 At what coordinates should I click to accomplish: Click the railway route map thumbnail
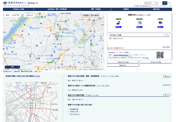coord(32,102)
